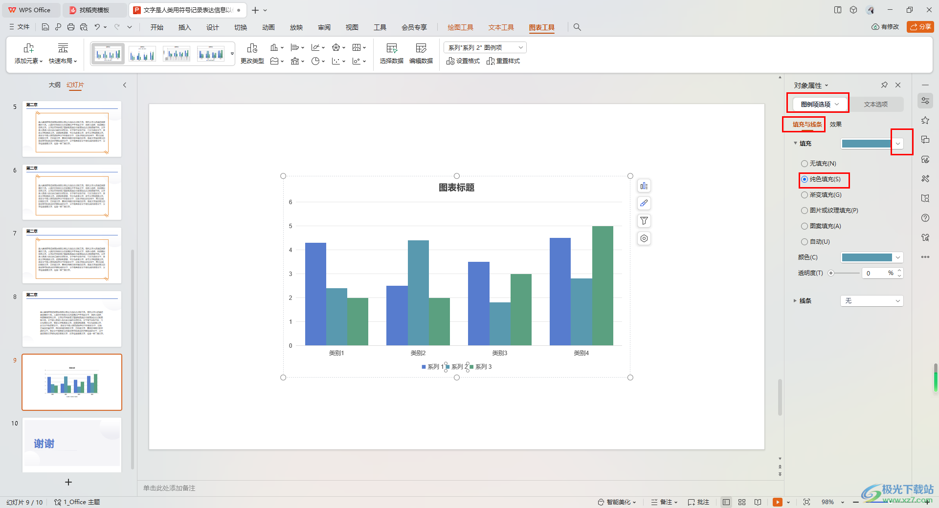Collapse the slide panel with arrow
Screen dimensions: 939x508
click(125, 85)
